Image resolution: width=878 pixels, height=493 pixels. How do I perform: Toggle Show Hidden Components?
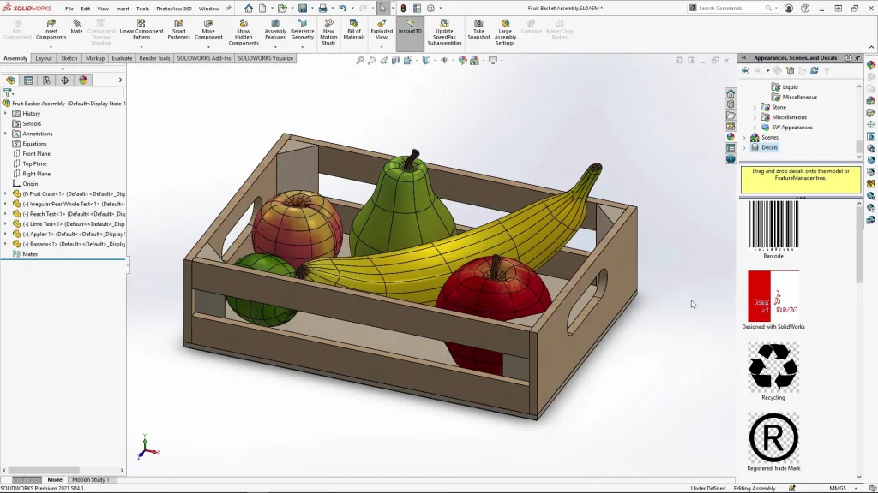pyautogui.click(x=244, y=30)
